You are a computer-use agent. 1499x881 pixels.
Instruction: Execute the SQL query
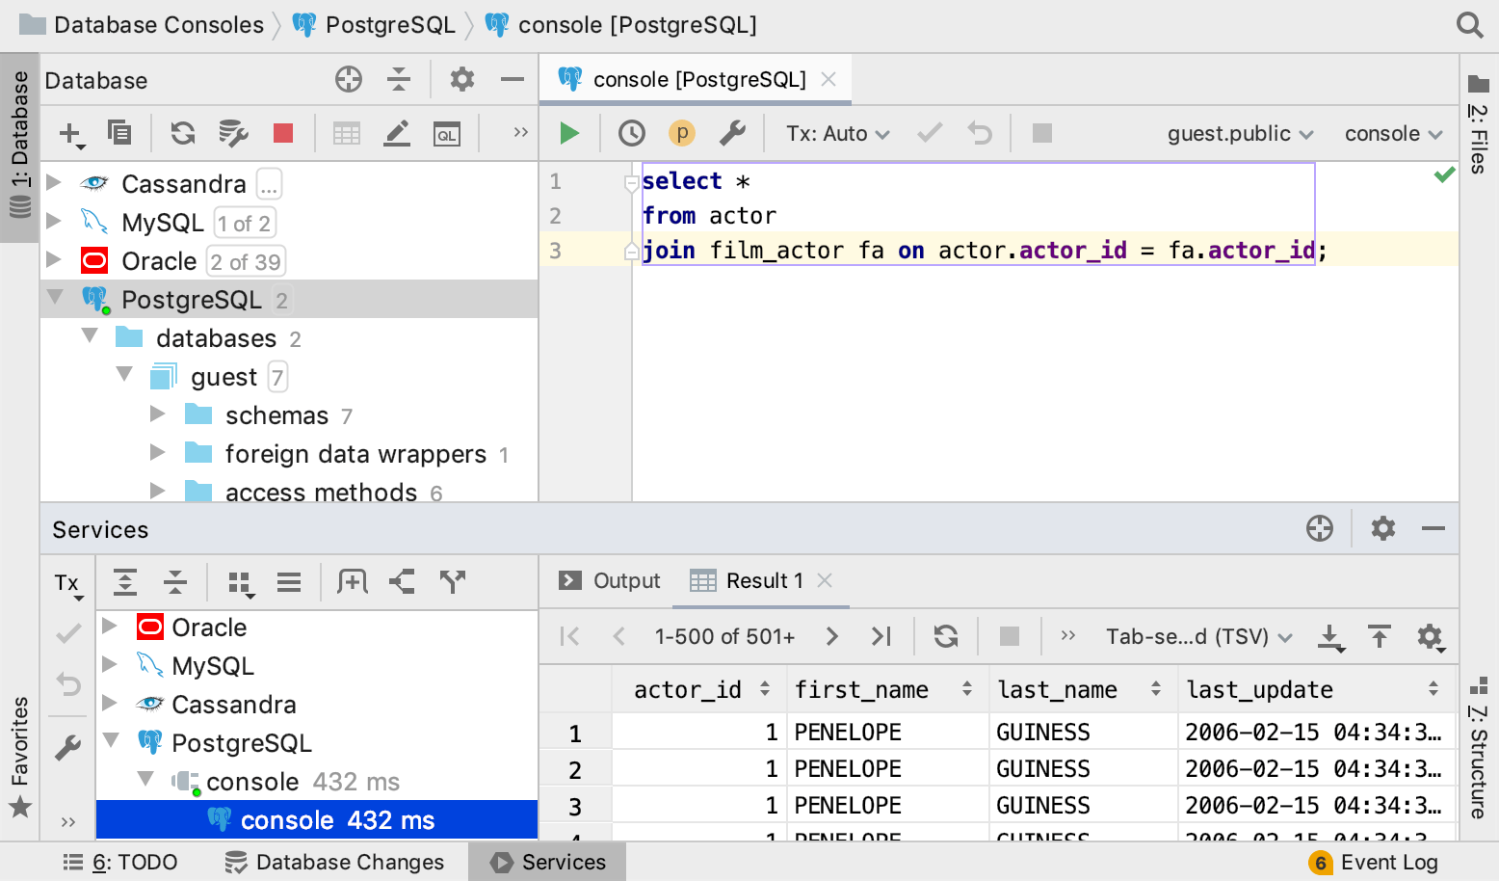pyautogui.click(x=569, y=133)
